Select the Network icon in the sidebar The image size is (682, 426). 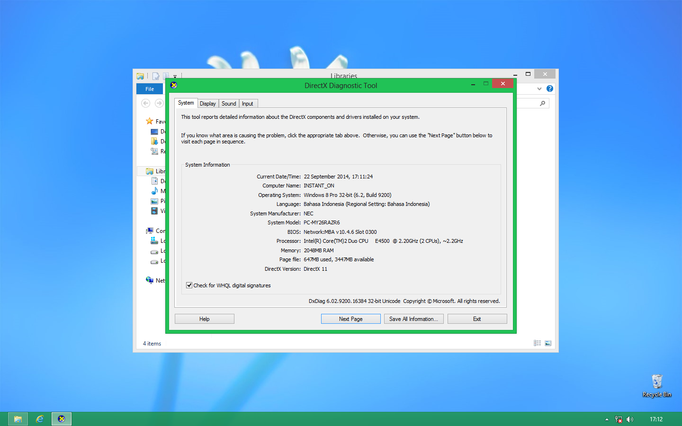[150, 280]
